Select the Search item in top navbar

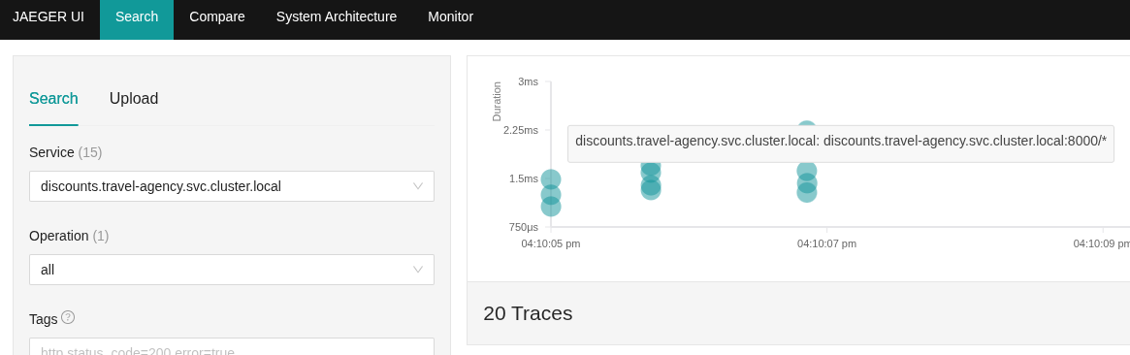pyautogui.click(x=137, y=16)
